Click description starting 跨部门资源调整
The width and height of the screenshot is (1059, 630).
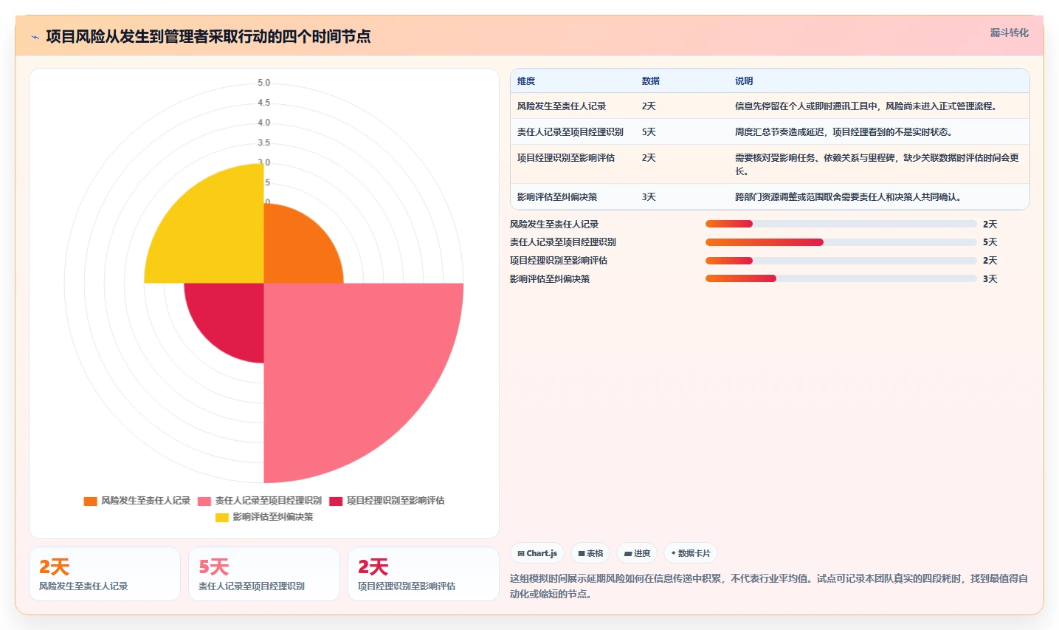point(848,197)
